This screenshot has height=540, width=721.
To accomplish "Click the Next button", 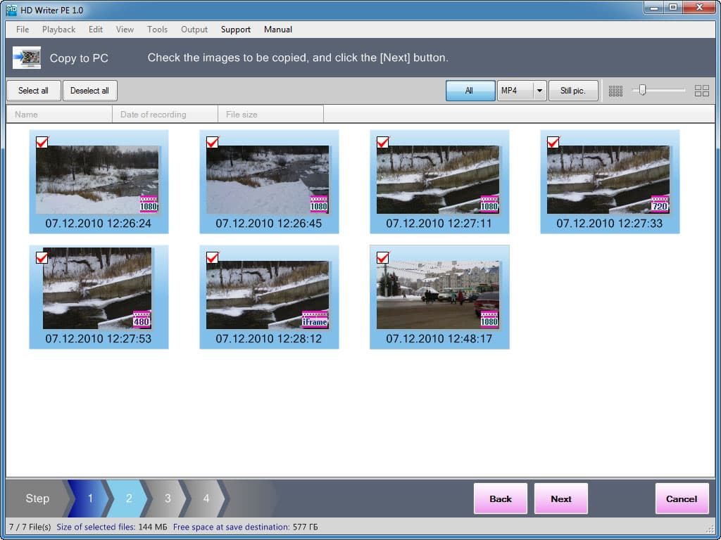I will pos(560,499).
